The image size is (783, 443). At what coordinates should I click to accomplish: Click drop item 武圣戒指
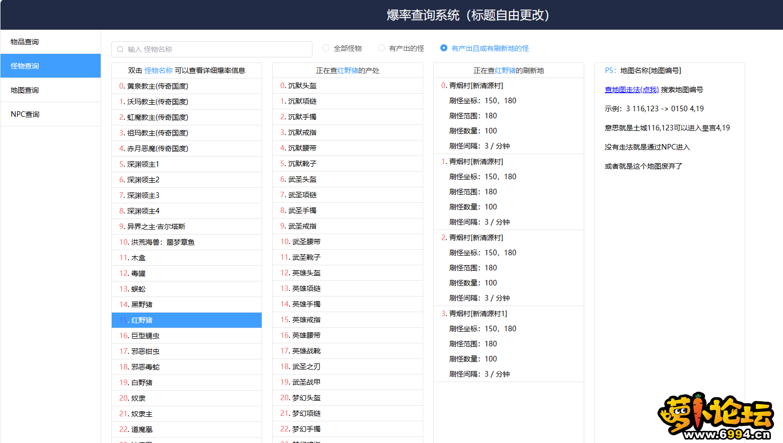(348, 226)
